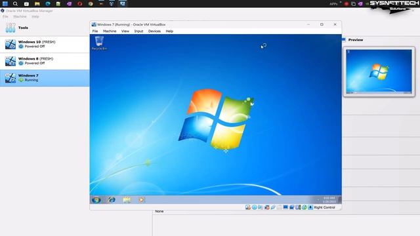Click the Windows 7 preview thumbnail

(379, 71)
